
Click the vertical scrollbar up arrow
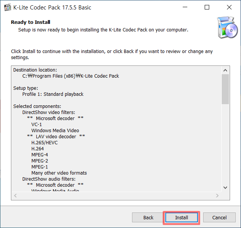(x=225, y=70)
